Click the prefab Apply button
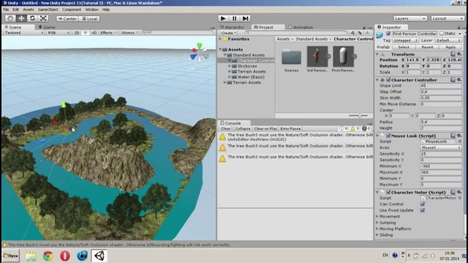This screenshot has height=263, width=468. (x=450, y=47)
